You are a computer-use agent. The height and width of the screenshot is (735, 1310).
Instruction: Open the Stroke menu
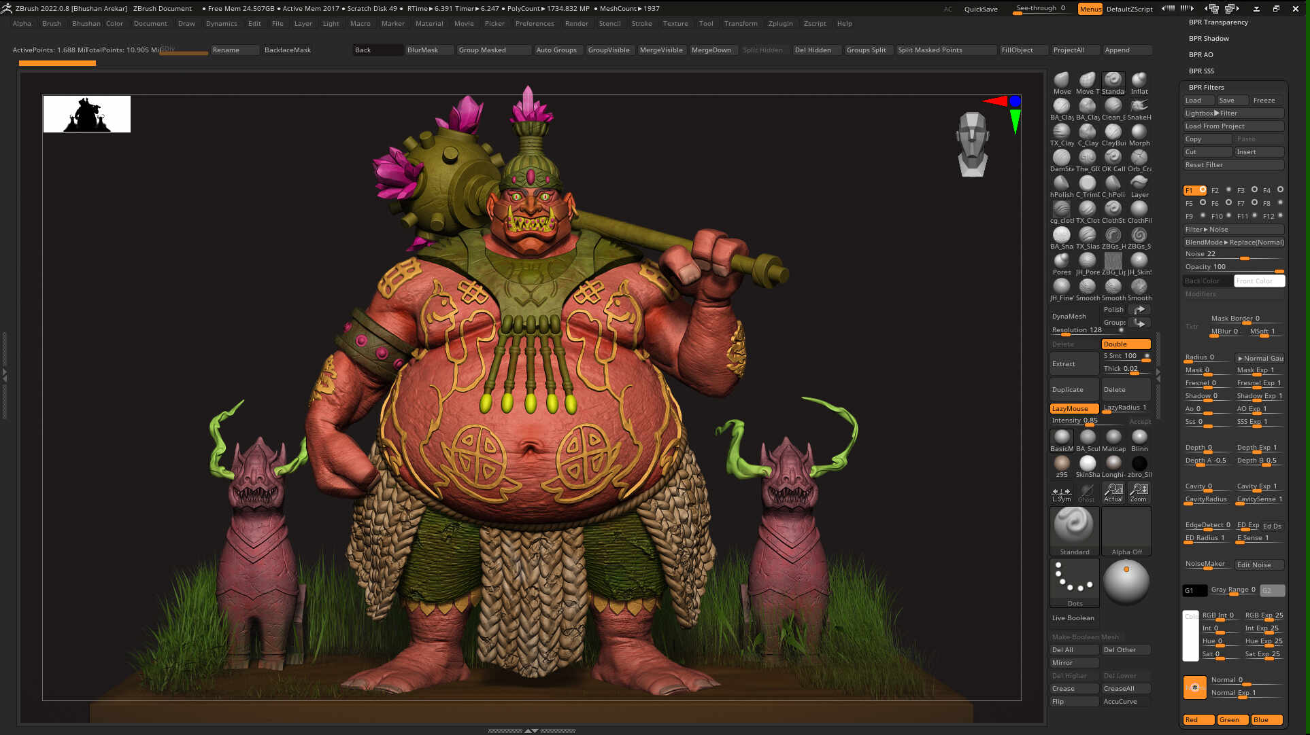click(x=641, y=23)
